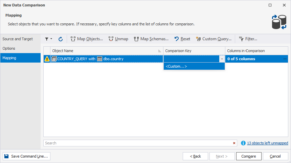Go to the Source and Target page
Viewport: 291px width, 163px height.
[18, 39]
